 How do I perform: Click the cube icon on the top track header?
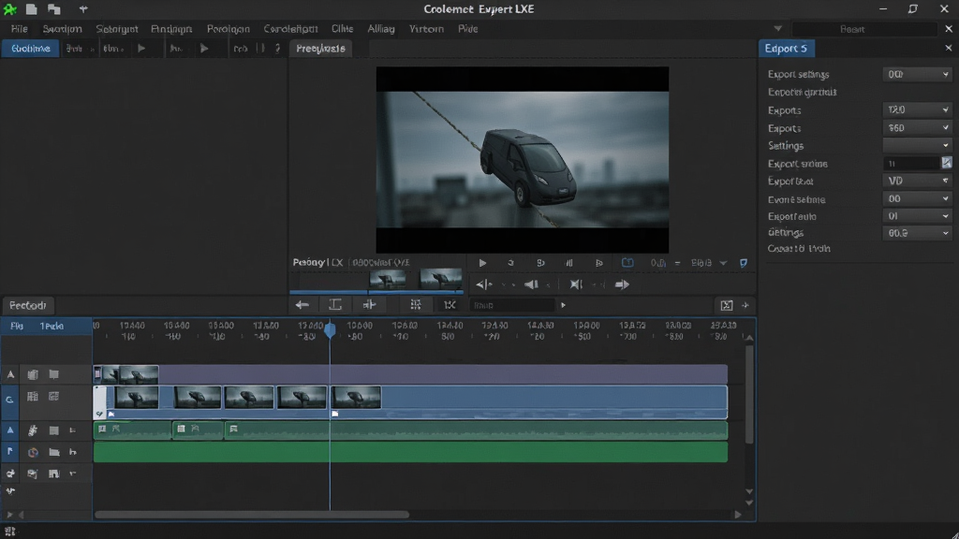pyautogui.click(x=33, y=374)
